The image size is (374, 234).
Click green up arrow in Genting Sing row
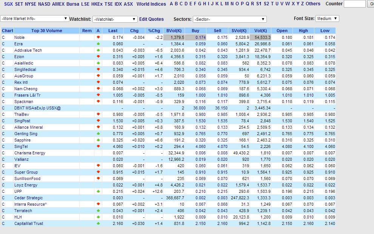coord(98,134)
